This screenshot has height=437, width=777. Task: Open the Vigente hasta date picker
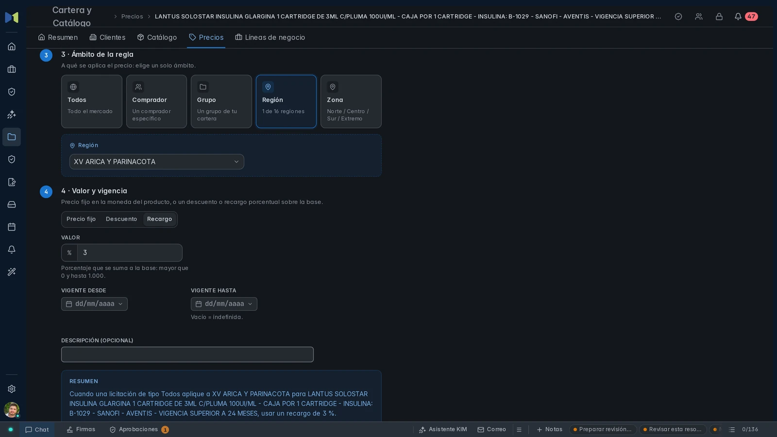click(x=224, y=304)
